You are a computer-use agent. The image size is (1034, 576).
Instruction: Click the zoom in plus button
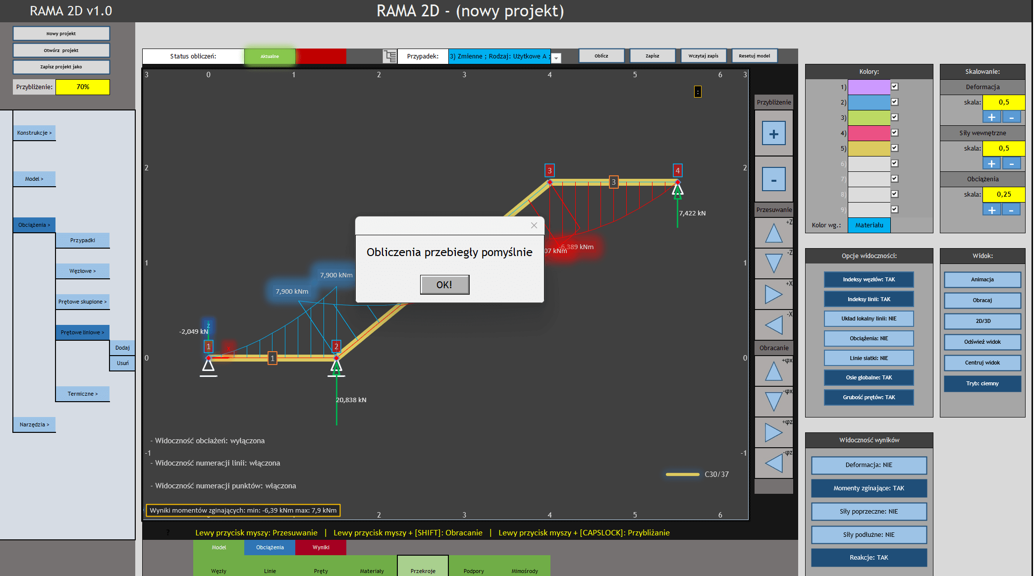coord(773,134)
